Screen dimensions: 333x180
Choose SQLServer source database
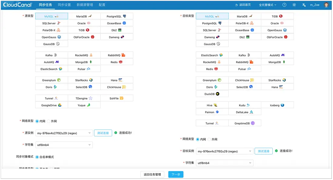[x=52, y=23]
